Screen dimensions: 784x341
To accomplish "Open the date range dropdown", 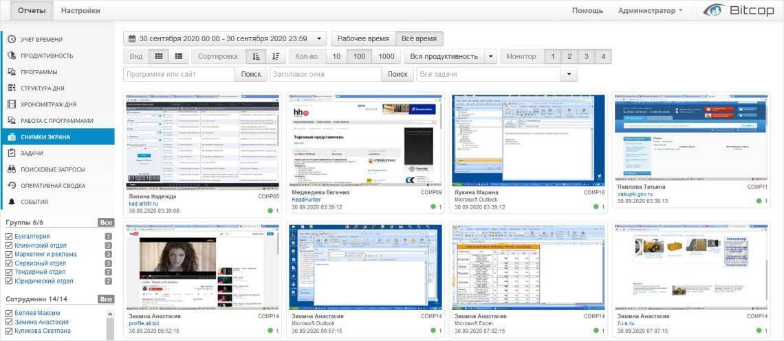I will click(225, 39).
